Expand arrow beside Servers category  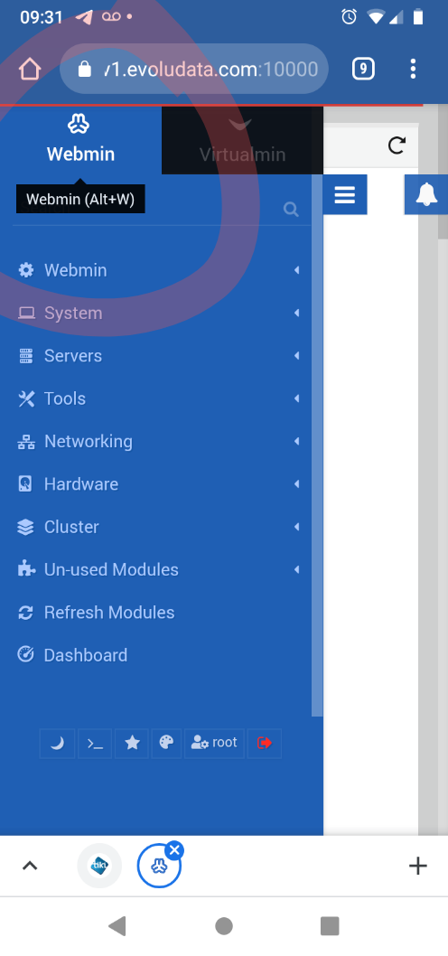[297, 355]
